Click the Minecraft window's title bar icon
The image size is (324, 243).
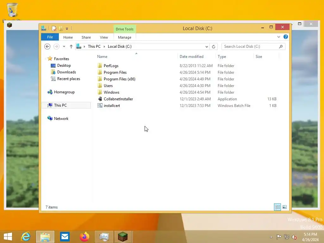[x=9, y=25]
